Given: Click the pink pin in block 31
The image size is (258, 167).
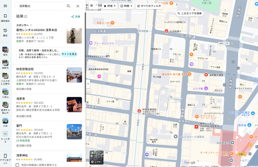Looking at the screenshot, I should tap(99, 77).
